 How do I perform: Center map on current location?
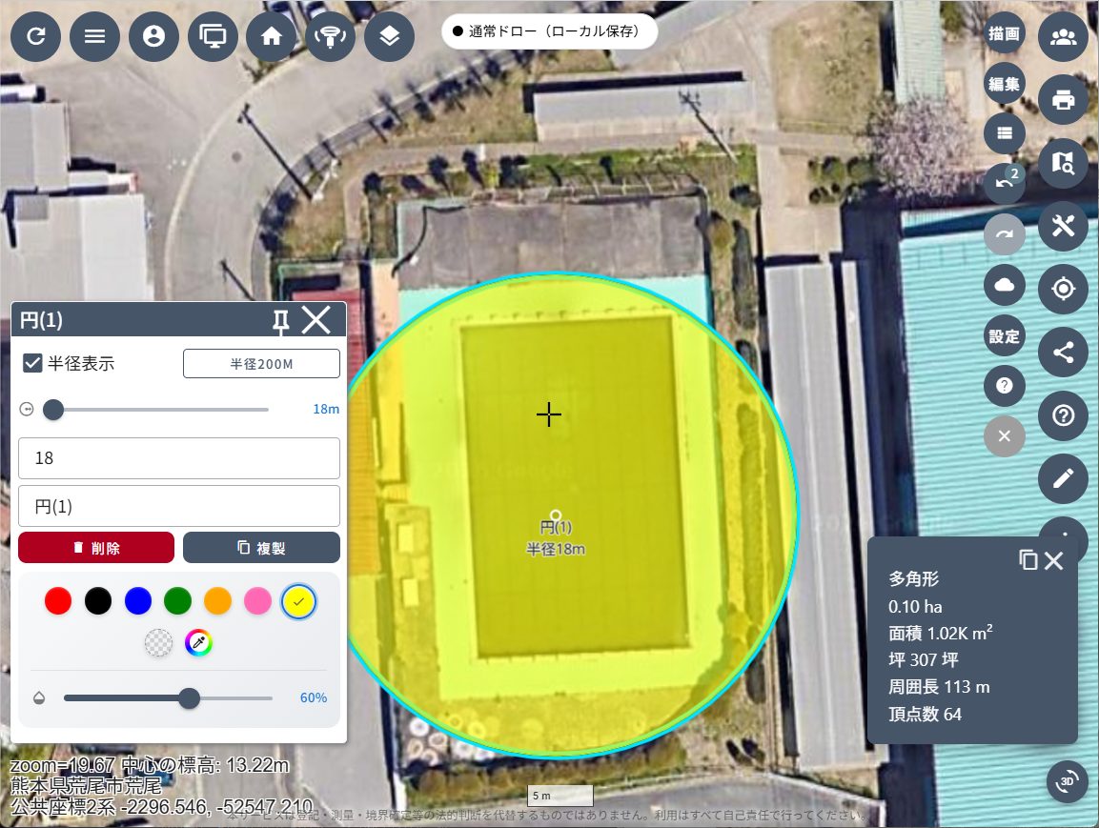pos(1063,289)
